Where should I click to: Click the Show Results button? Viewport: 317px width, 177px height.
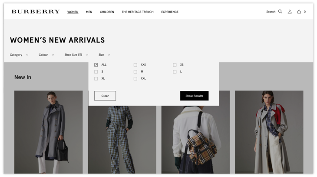194,96
